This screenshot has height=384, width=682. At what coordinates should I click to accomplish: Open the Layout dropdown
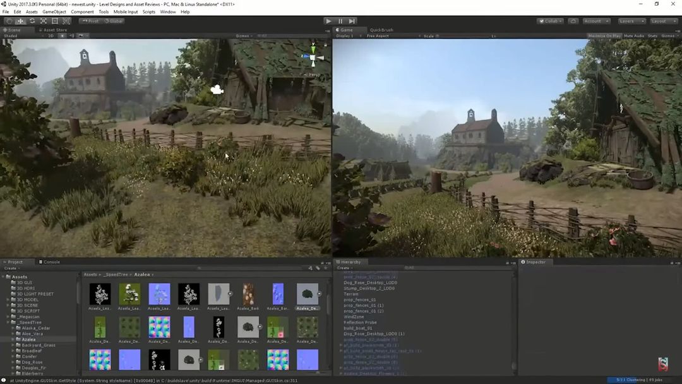coord(665,21)
